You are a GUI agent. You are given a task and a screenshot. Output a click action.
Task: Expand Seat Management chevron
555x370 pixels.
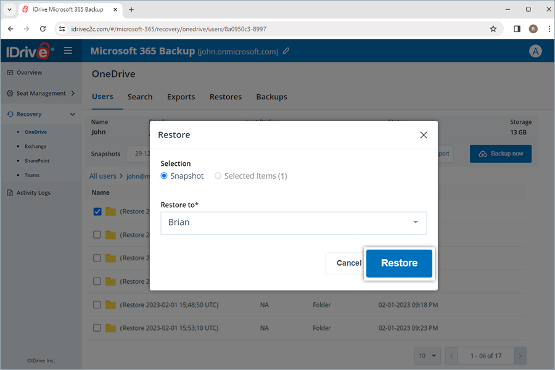(x=73, y=93)
